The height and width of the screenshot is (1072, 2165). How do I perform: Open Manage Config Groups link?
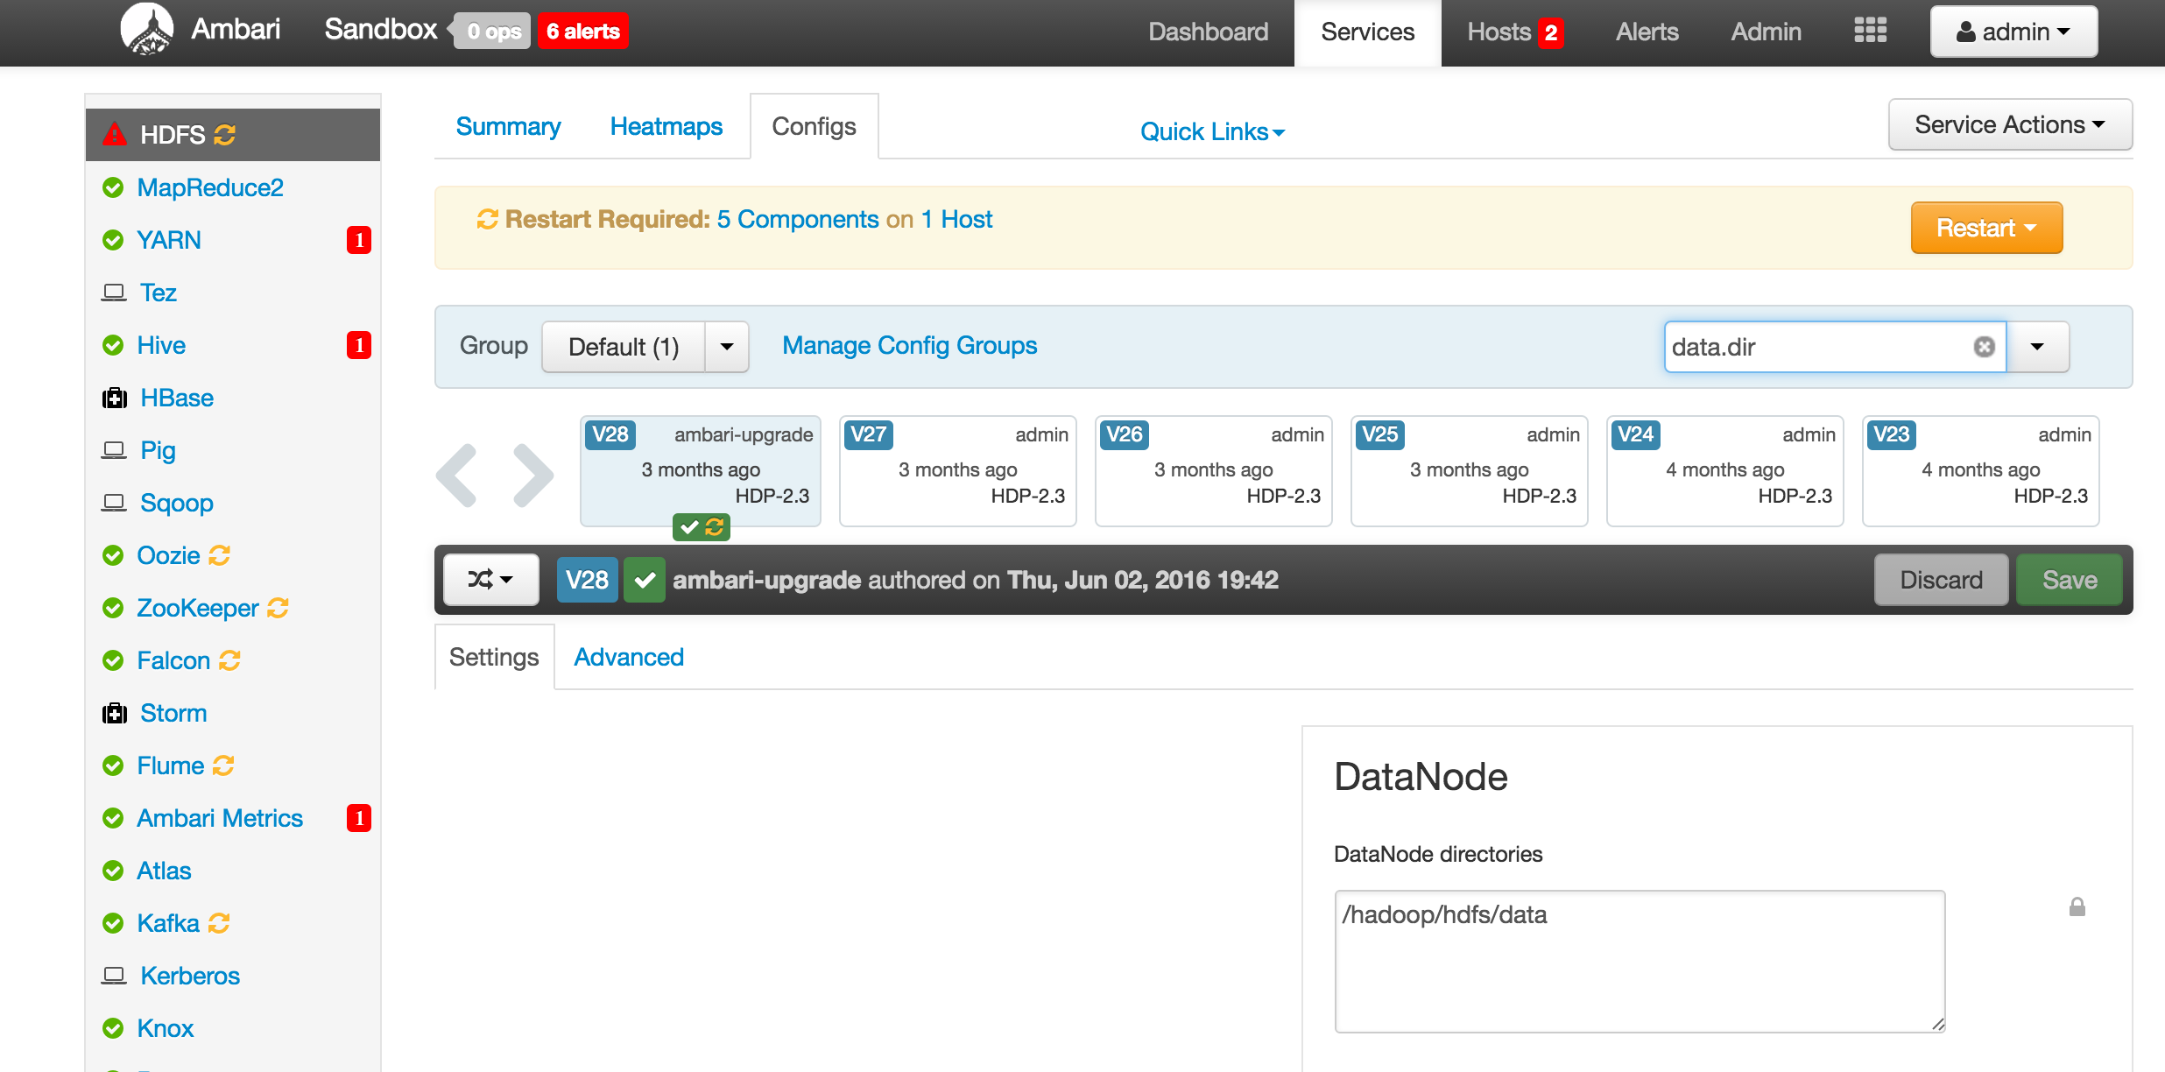(909, 345)
